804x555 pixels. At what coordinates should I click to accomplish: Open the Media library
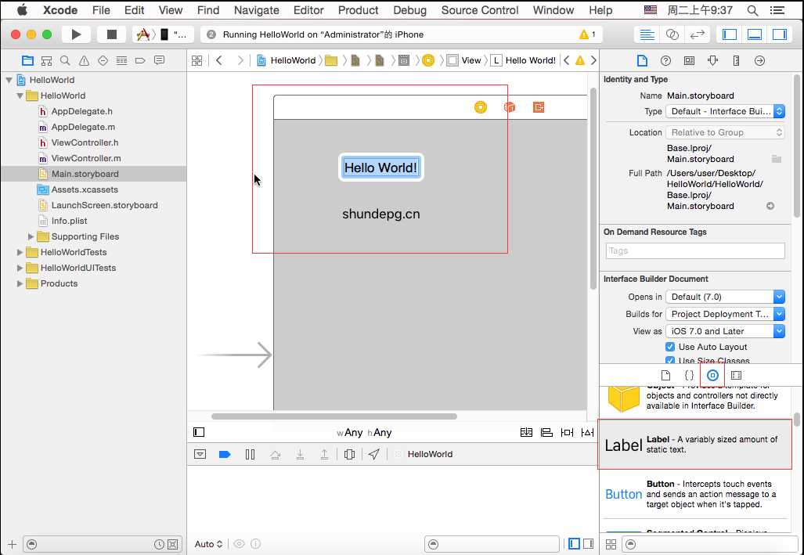[737, 375]
